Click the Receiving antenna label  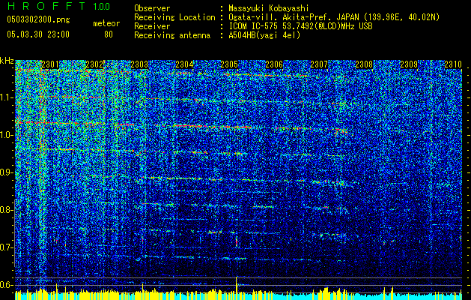click(172, 35)
